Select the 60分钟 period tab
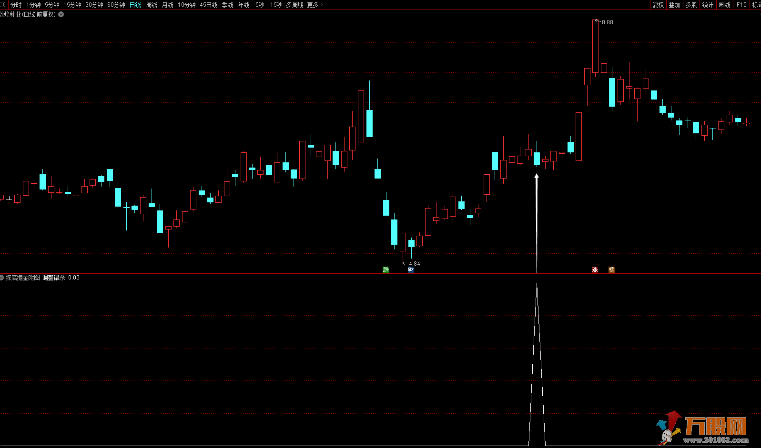The image size is (761, 448). click(x=116, y=5)
